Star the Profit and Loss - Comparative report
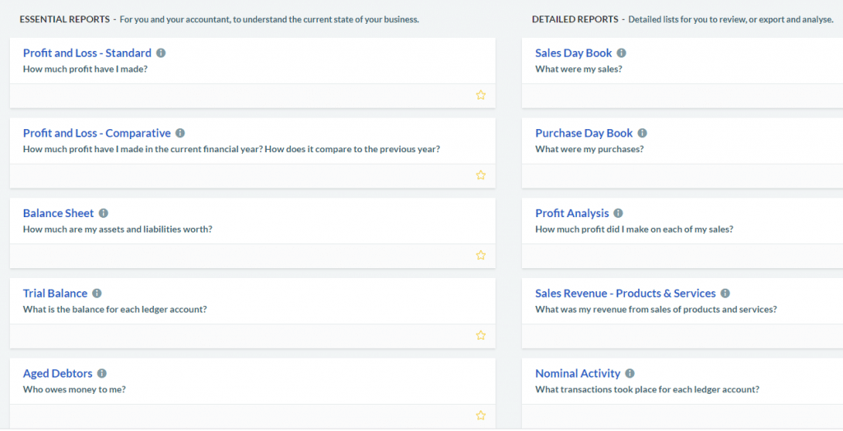 click(481, 175)
